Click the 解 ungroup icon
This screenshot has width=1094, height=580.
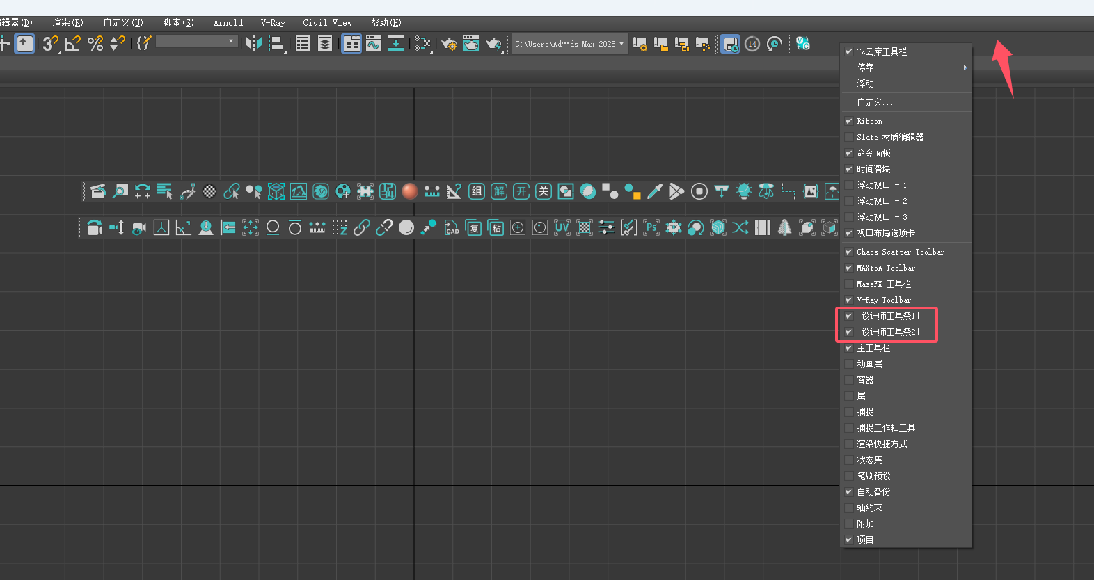[x=499, y=191]
